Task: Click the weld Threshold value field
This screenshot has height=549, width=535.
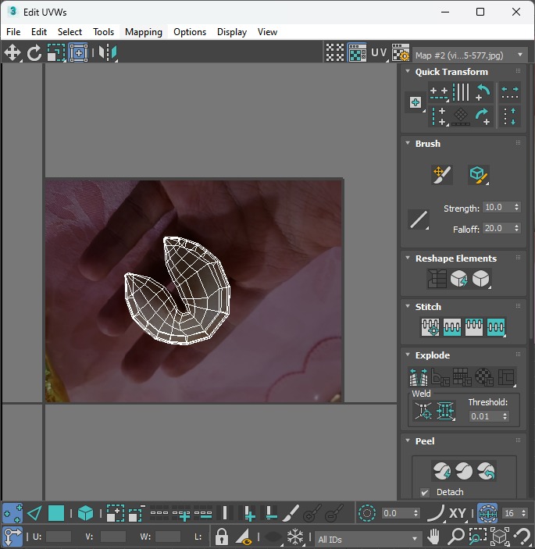Action: point(485,416)
